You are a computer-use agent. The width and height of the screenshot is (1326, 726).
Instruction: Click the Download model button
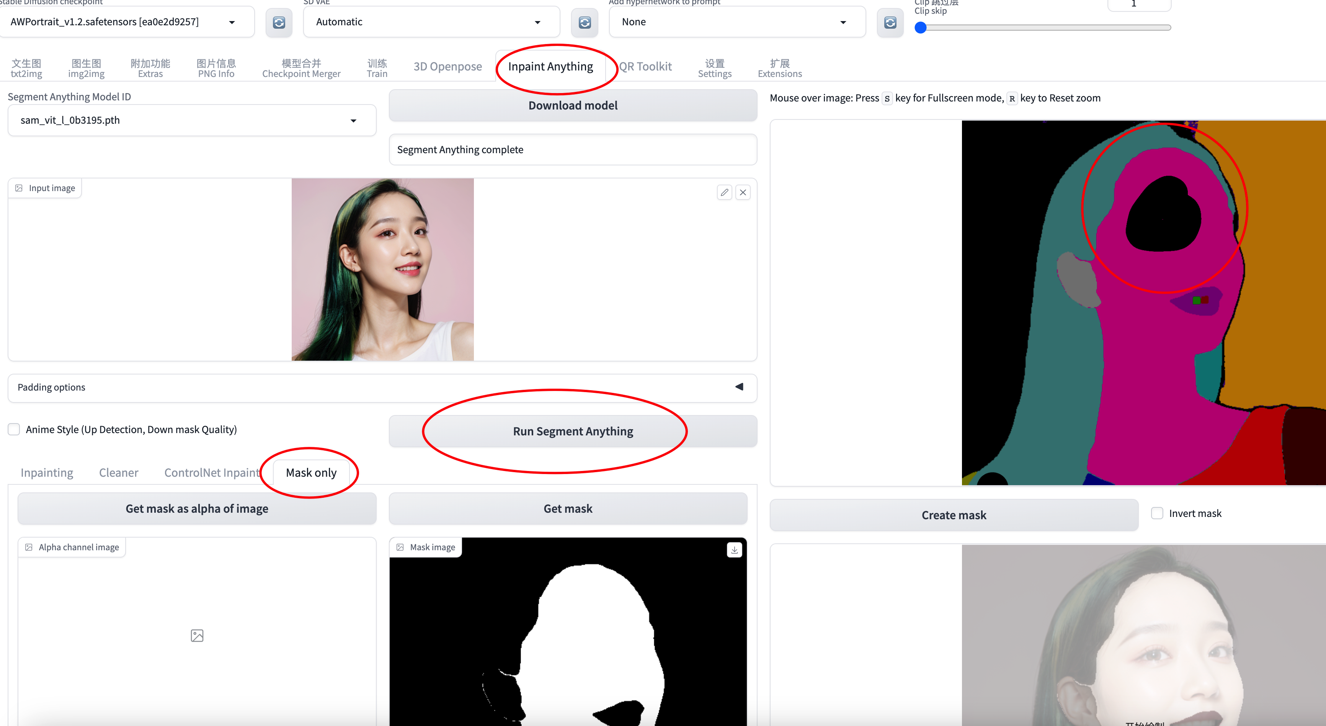[x=572, y=105]
